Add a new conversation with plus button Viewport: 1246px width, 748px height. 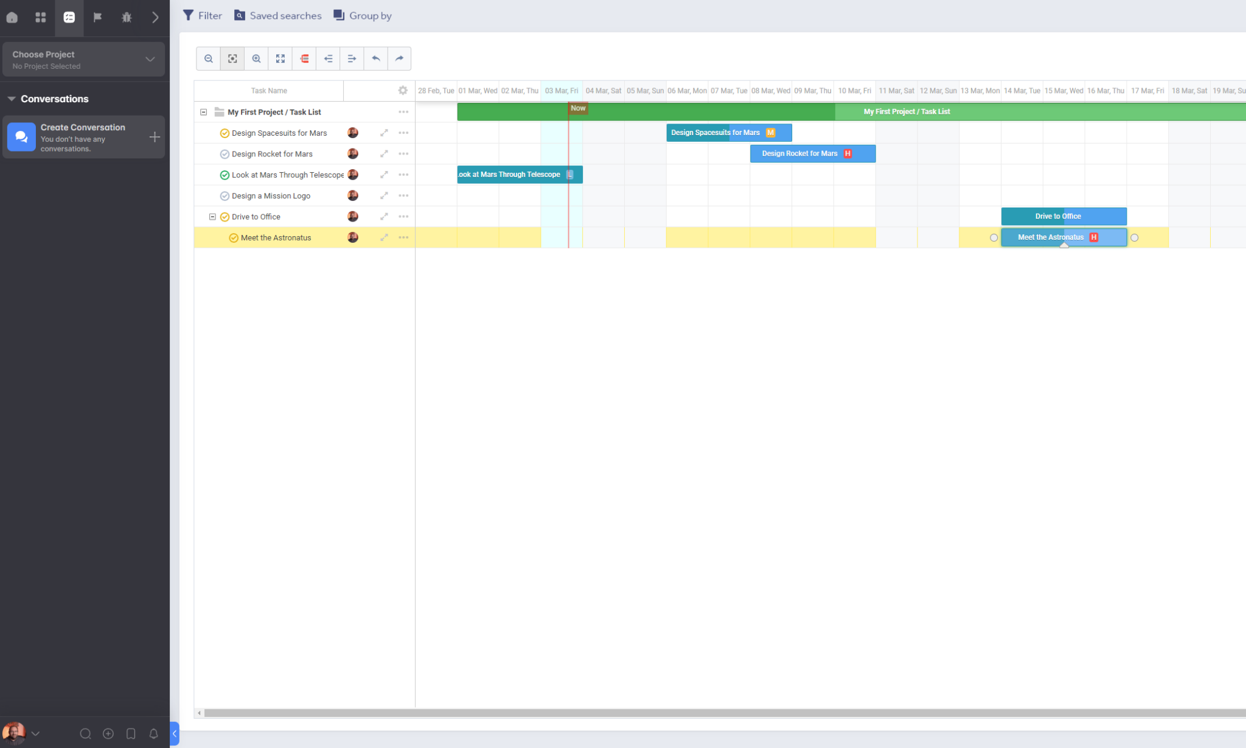point(155,137)
